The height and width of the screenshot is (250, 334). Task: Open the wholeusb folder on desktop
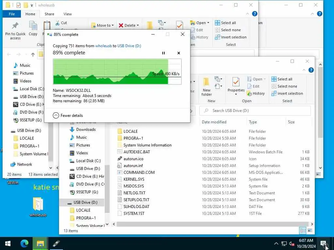[38, 207]
